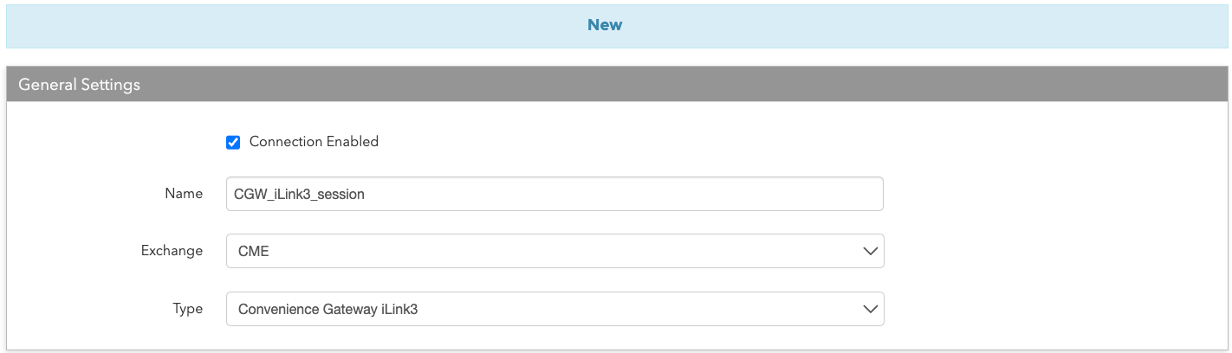Click the blank area inside the Exchange dropdown

point(563,251)
